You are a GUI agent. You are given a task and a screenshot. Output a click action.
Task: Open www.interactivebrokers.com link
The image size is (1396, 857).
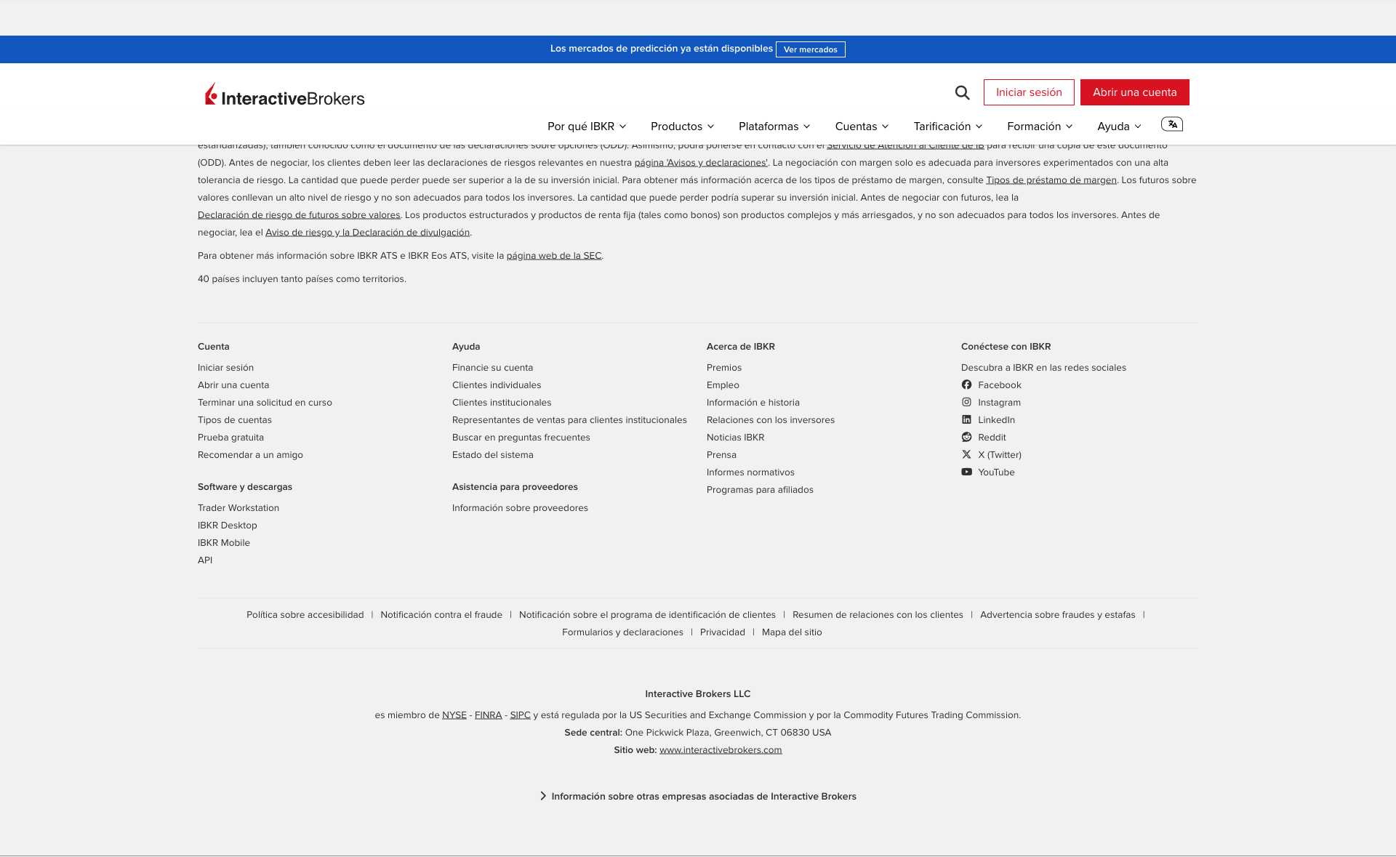(721, 750)
